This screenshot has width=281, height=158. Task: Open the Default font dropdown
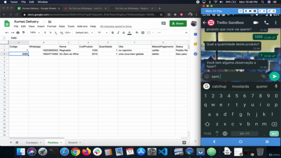pos(84,32)
